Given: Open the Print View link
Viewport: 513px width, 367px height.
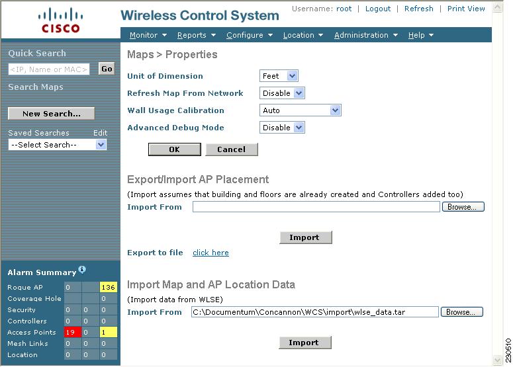Looking at the screenshot, I should pyautogui.click(x=466, y=9).
